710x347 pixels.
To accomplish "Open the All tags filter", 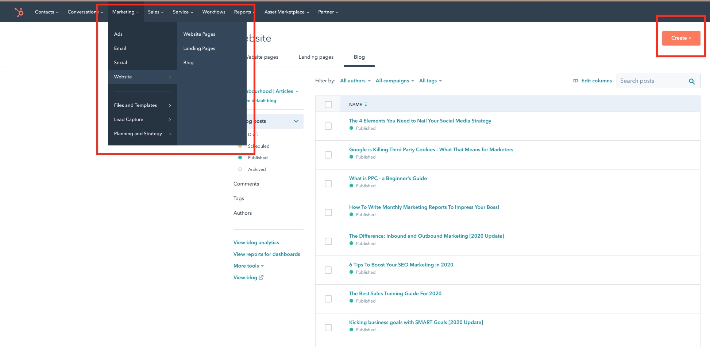I will 430,81.
